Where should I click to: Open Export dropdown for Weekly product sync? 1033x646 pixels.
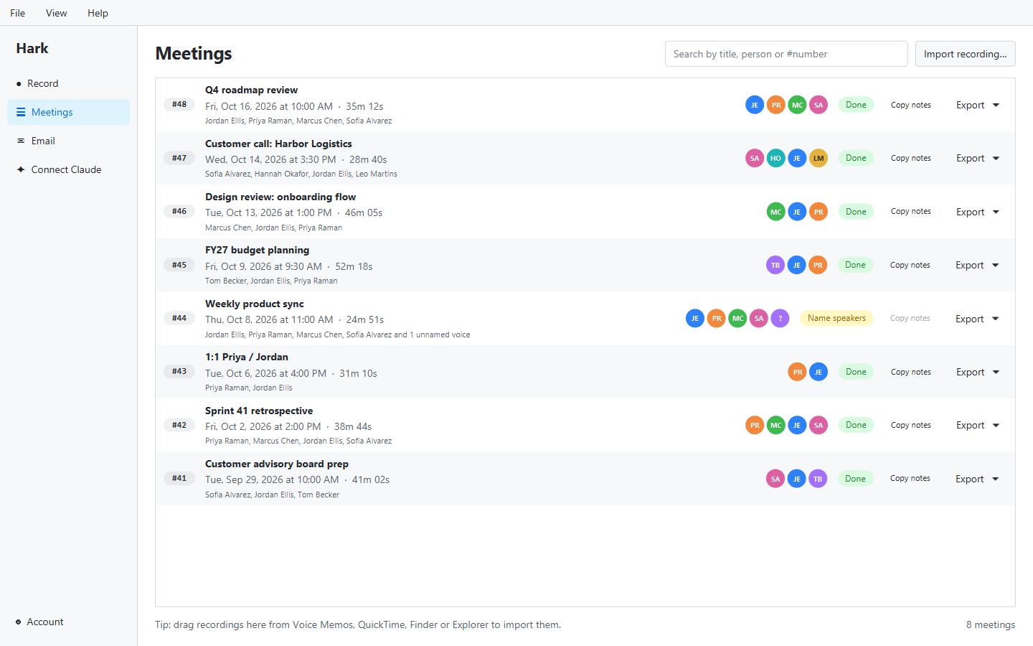click(x=977, y=319)
